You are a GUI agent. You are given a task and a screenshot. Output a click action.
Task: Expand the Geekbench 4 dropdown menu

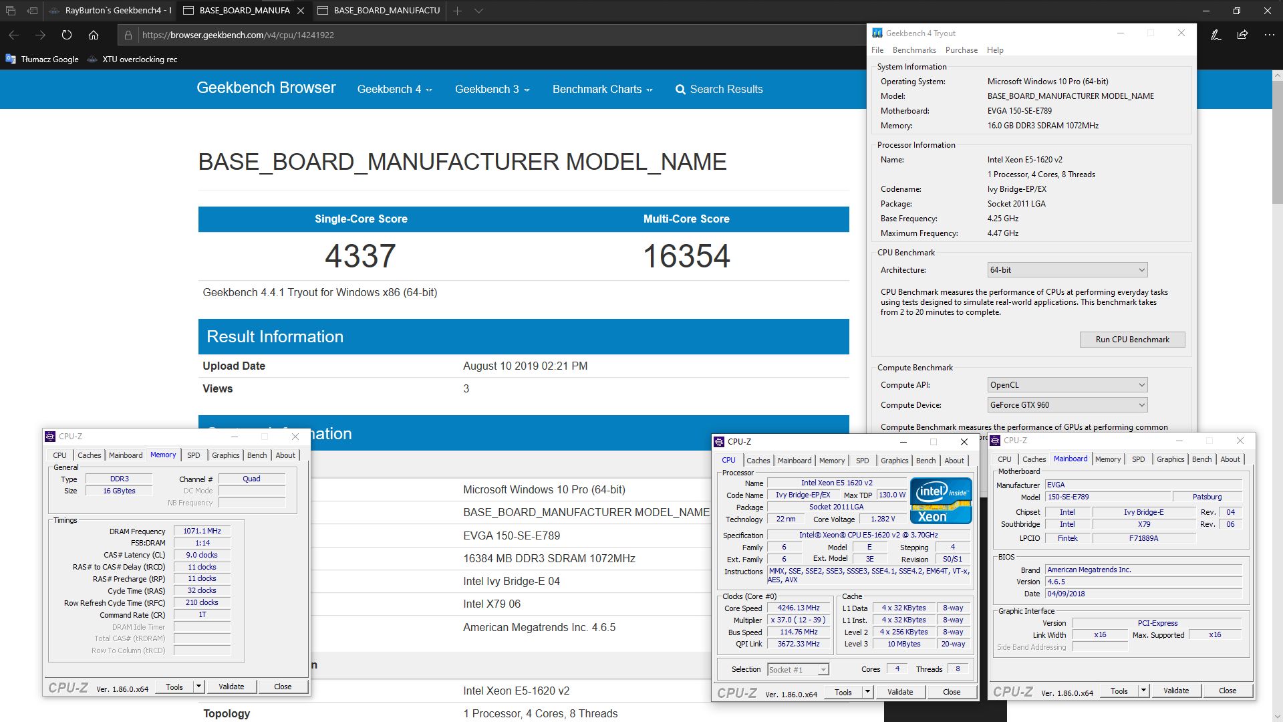(x=394, y=89)
